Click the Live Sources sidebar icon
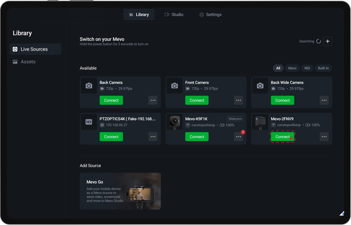The width and height of the screenshot is (351, 225). 15,49
